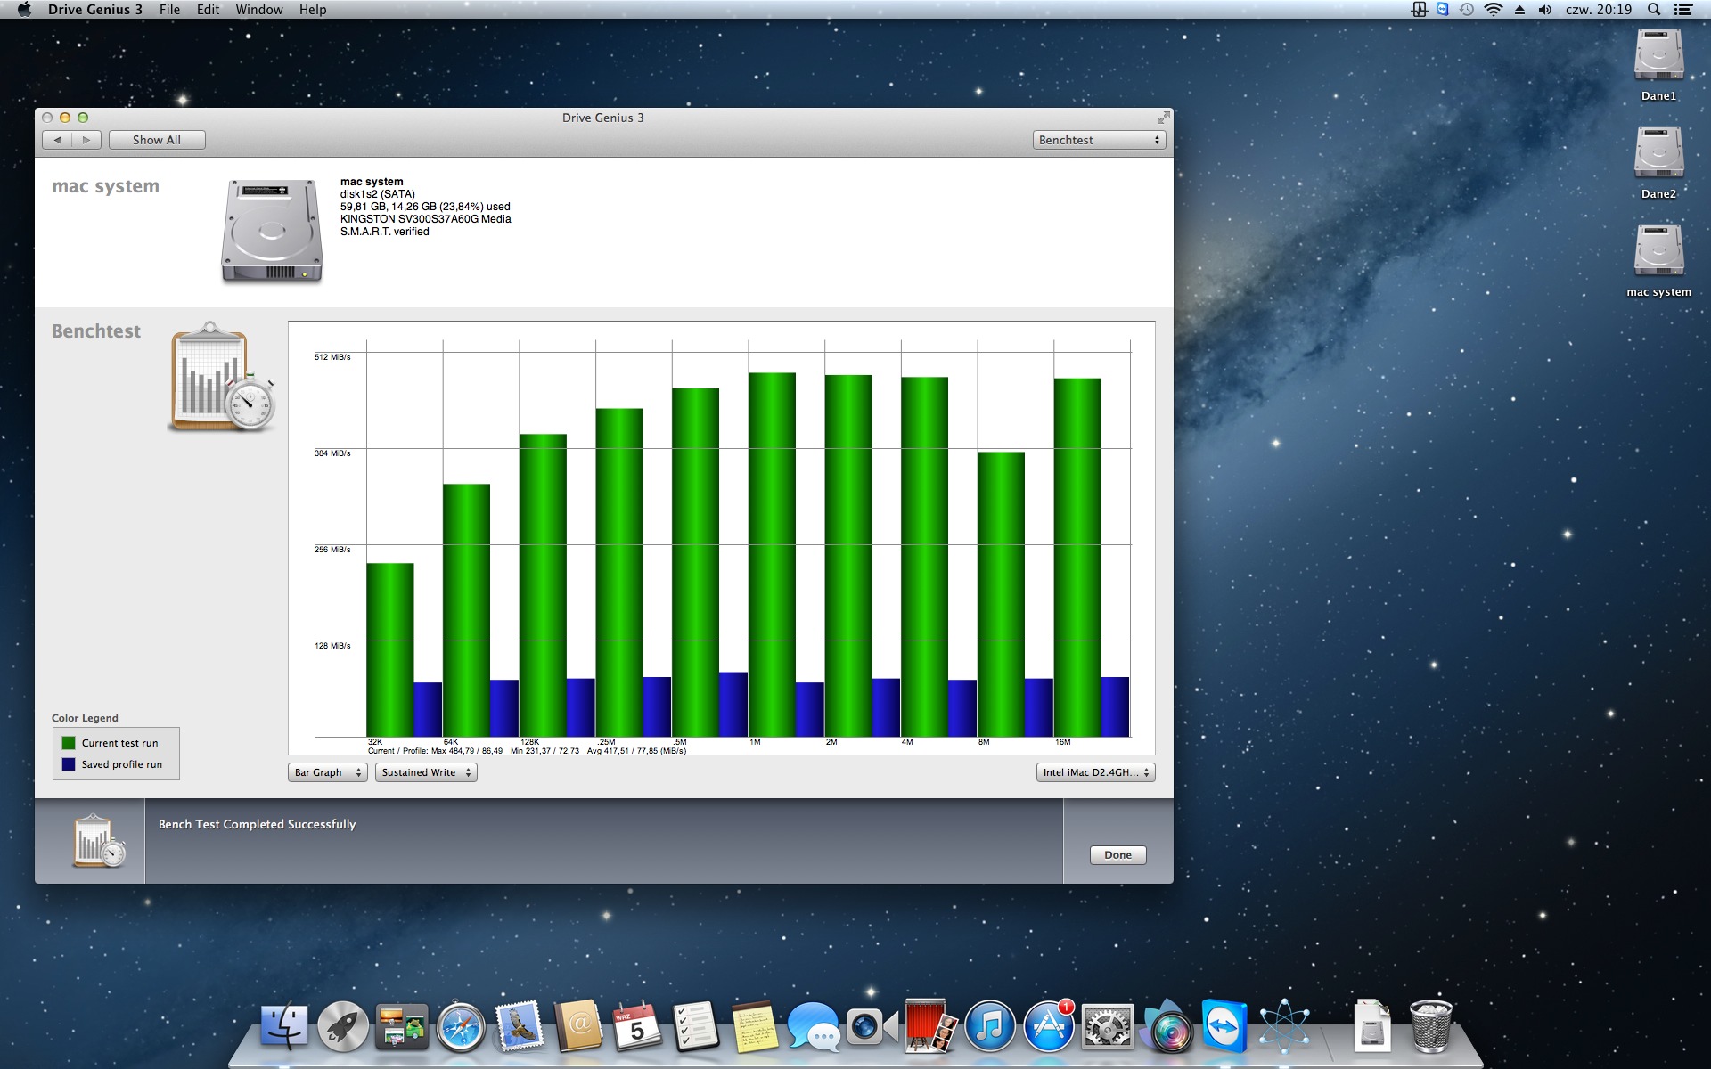1711x1069 pixels.
Task: Click the document stack in the Dock
Action: [1371, 1026]
